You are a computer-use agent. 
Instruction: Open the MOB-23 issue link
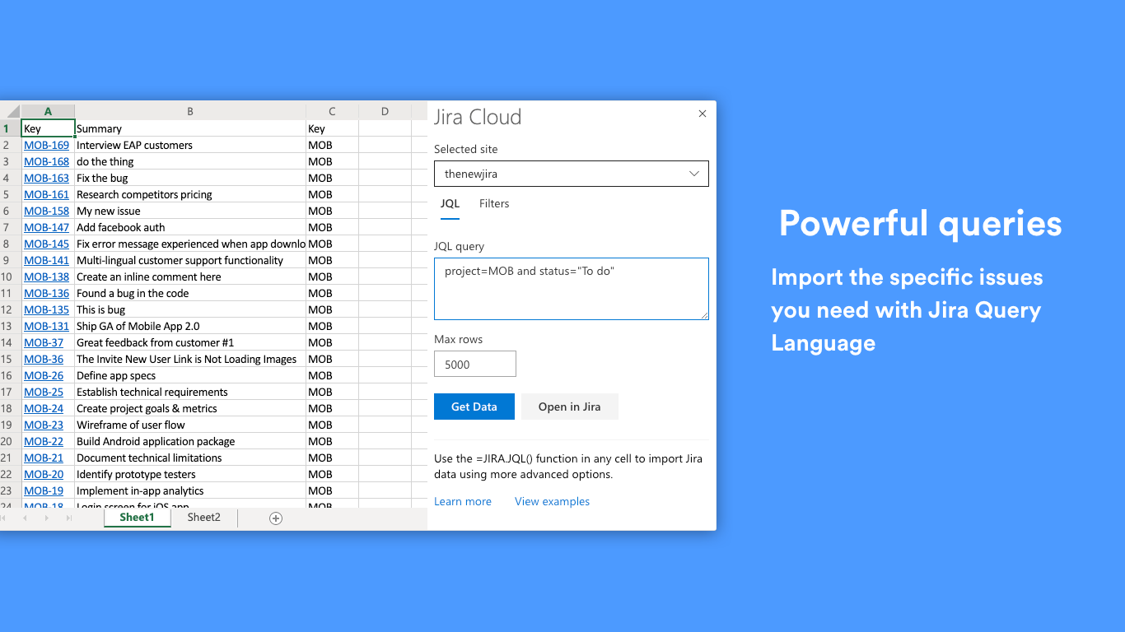click(44, 425)
